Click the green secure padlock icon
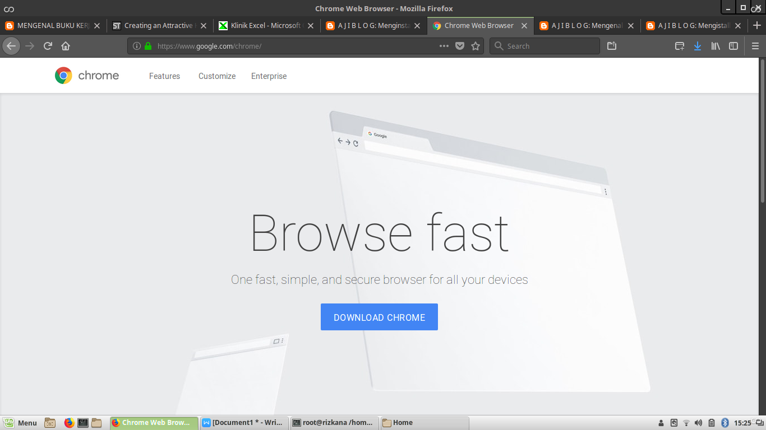 coord(148,46)
